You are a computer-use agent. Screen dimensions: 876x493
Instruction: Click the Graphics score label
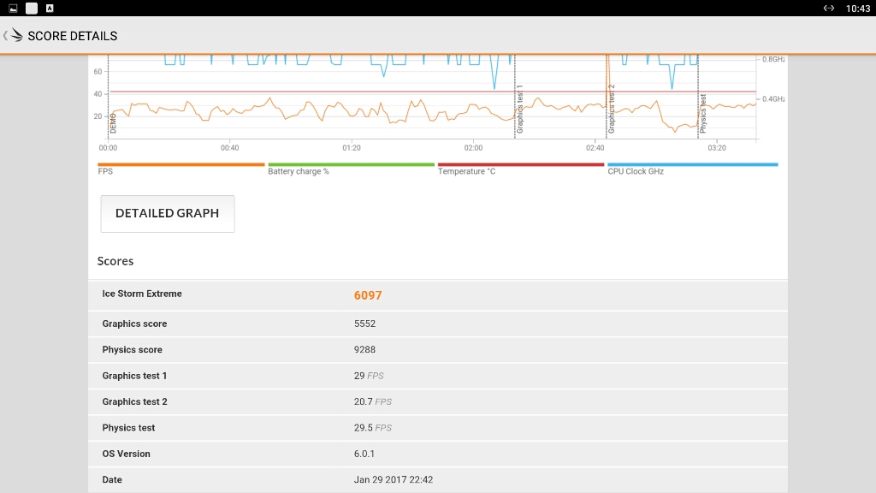coord(134,324)
